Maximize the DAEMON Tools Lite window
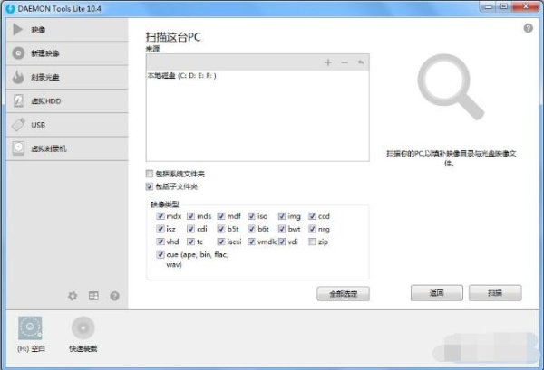This screenshot has height=370, width=544. click(504, 6)
